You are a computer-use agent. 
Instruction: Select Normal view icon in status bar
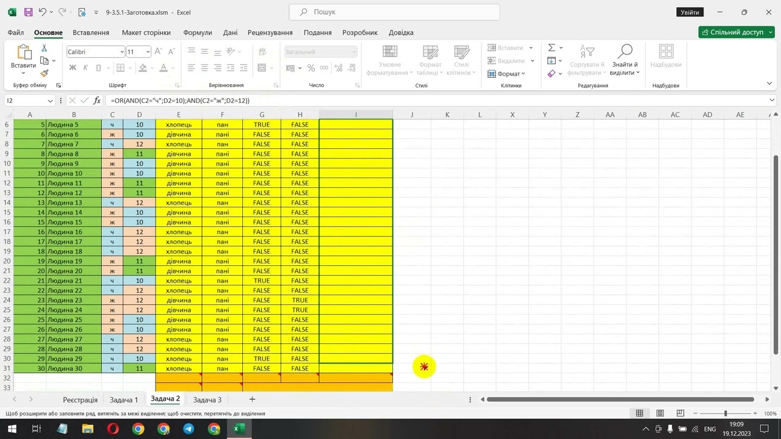pyautogui.click(x=639, y=413)
